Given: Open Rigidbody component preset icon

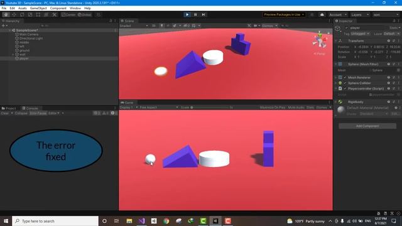Looking at the screenshot, I should [394, 102].
